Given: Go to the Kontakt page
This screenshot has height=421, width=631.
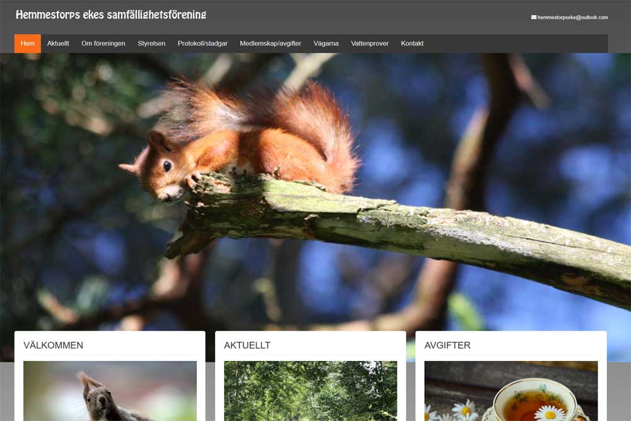Looking at the screenshot, I should pyautogui.click(x=412, y=44).
